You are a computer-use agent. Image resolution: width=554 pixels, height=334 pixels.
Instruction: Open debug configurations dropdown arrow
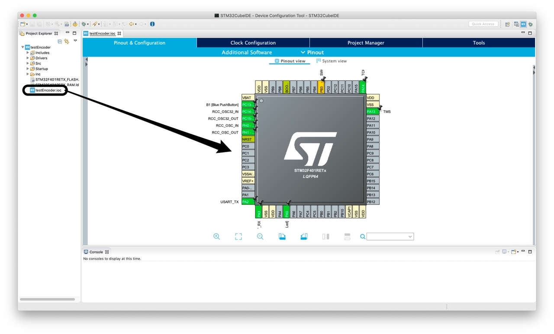88,24
